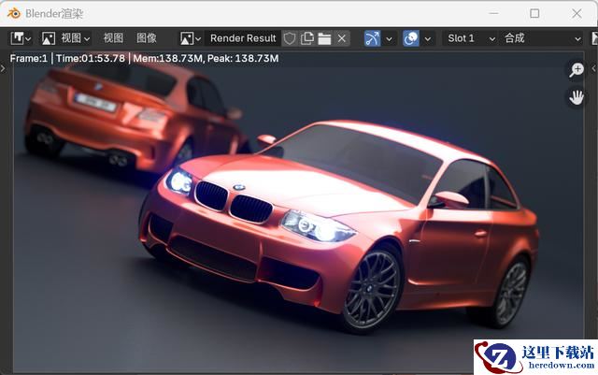Toggle the fake user shield icon

(x=290, y=38)
